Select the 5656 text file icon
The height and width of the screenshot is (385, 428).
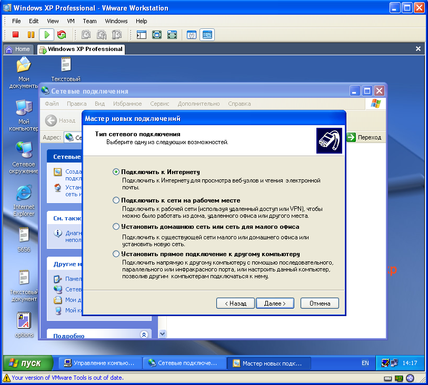click(24, 239)
